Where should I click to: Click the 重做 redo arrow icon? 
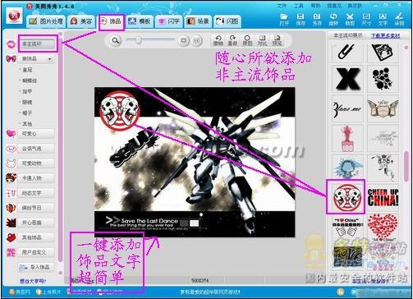point(232,40)
